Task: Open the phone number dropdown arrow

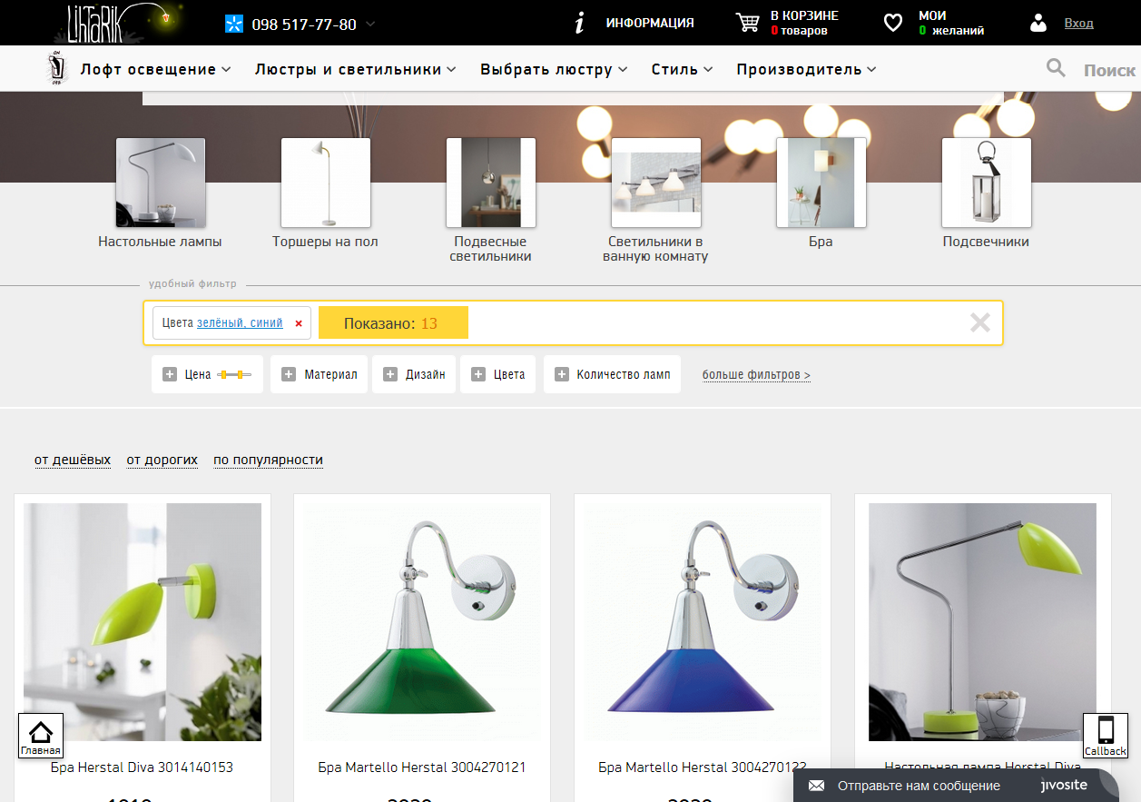Action: [x=370, y=25]
